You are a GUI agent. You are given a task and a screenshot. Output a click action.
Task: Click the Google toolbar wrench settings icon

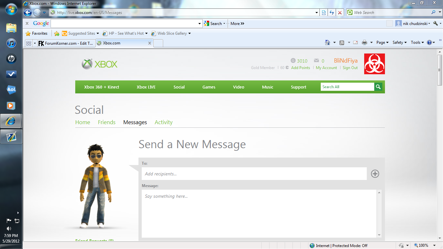coord(436,23)
